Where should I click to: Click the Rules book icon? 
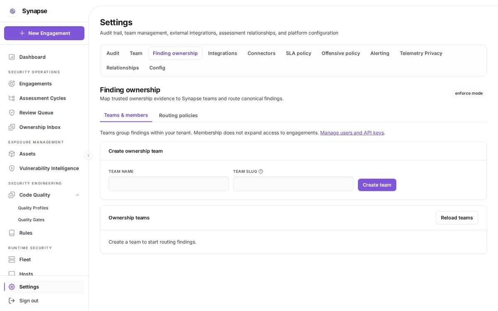[12, 233]
